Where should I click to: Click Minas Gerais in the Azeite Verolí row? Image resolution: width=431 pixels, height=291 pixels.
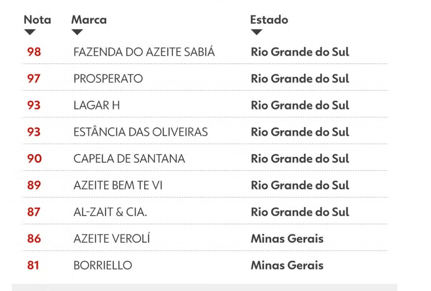(x=287, y=239)
